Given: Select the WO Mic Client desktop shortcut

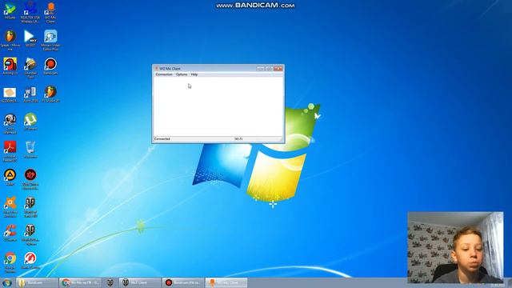Looking at the screenshot, I should (x=50, y=13).
